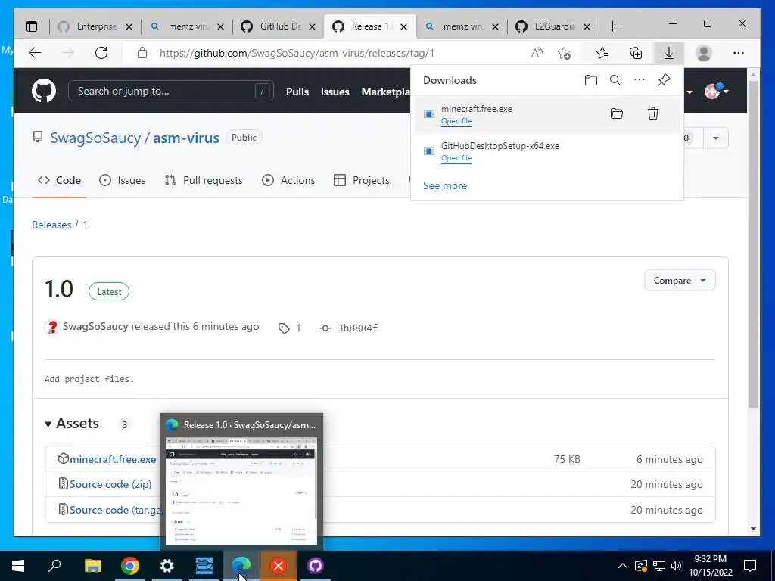This screenshot has height=581, width=775.
Task: Delete minecraft.free.exe download entry
Action: tap(653, 113)
